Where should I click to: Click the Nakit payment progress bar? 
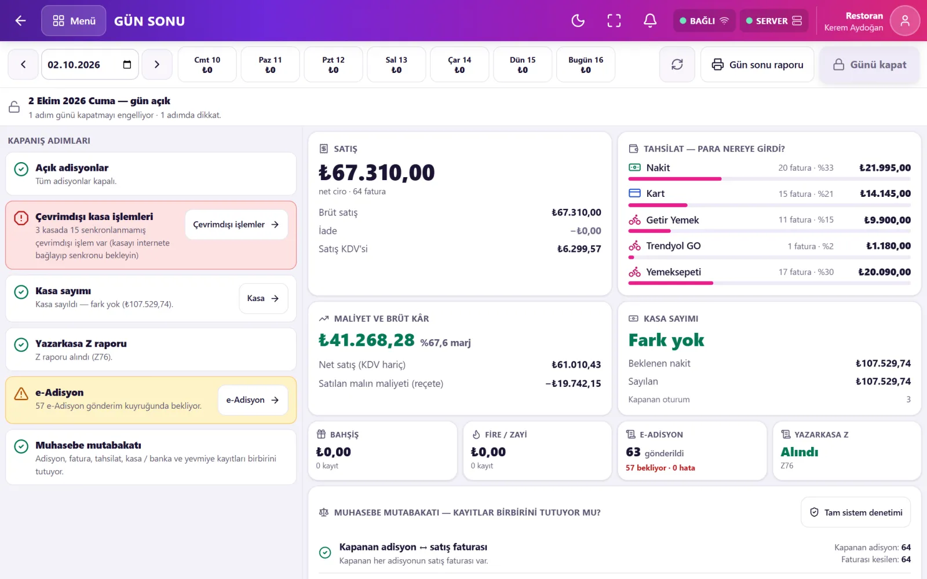(769, 179)
